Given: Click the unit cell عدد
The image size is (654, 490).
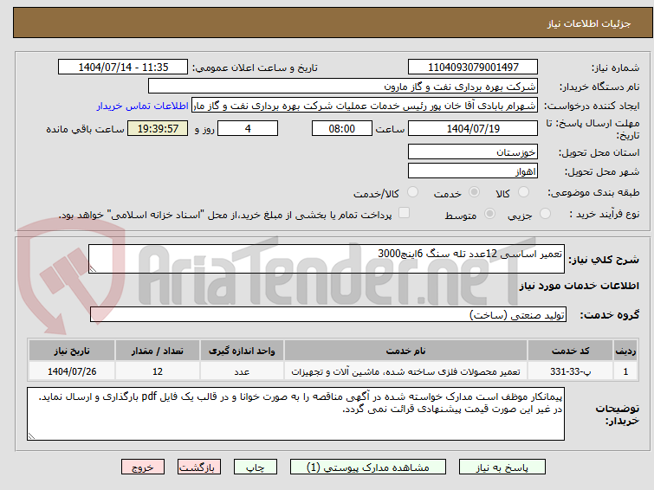Looking at the screenshot, I should click(x=242, y=371).
